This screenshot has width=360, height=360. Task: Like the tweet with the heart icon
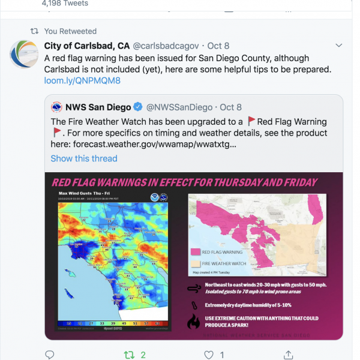click(x=209, y=355)
